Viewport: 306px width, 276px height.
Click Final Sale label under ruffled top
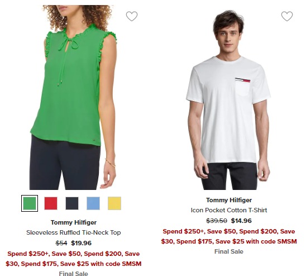pos(73,273)
